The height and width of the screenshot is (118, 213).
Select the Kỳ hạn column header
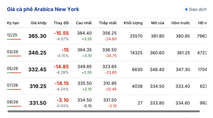pos(13,23)
